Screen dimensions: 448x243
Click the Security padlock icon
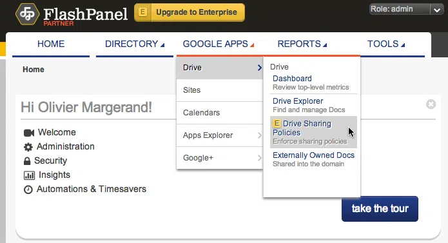click(x=27, y=161)
